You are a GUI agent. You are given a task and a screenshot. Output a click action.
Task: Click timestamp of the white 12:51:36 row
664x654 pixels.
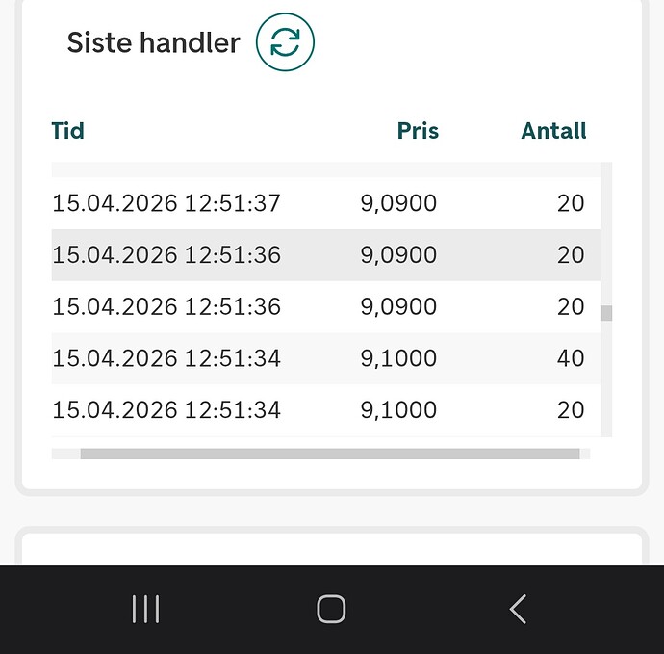[x=166, y=306]
